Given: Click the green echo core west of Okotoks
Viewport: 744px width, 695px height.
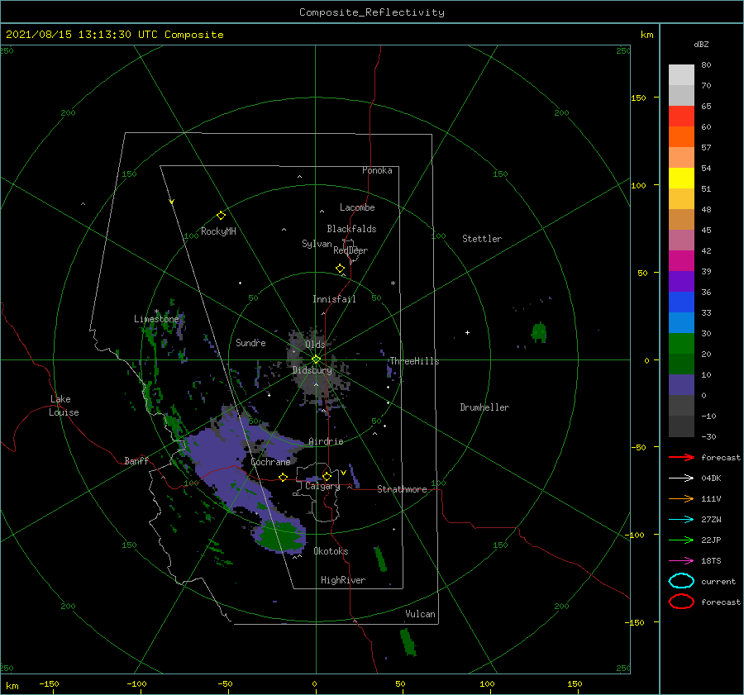Looking at the screenshot, I should click(279, 536).
